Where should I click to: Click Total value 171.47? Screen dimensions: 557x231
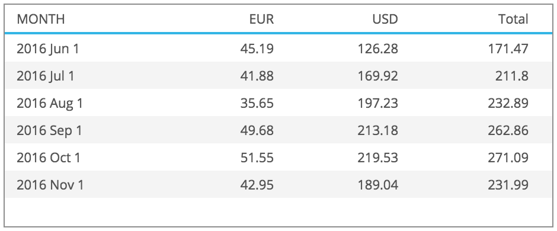[508, 49]
